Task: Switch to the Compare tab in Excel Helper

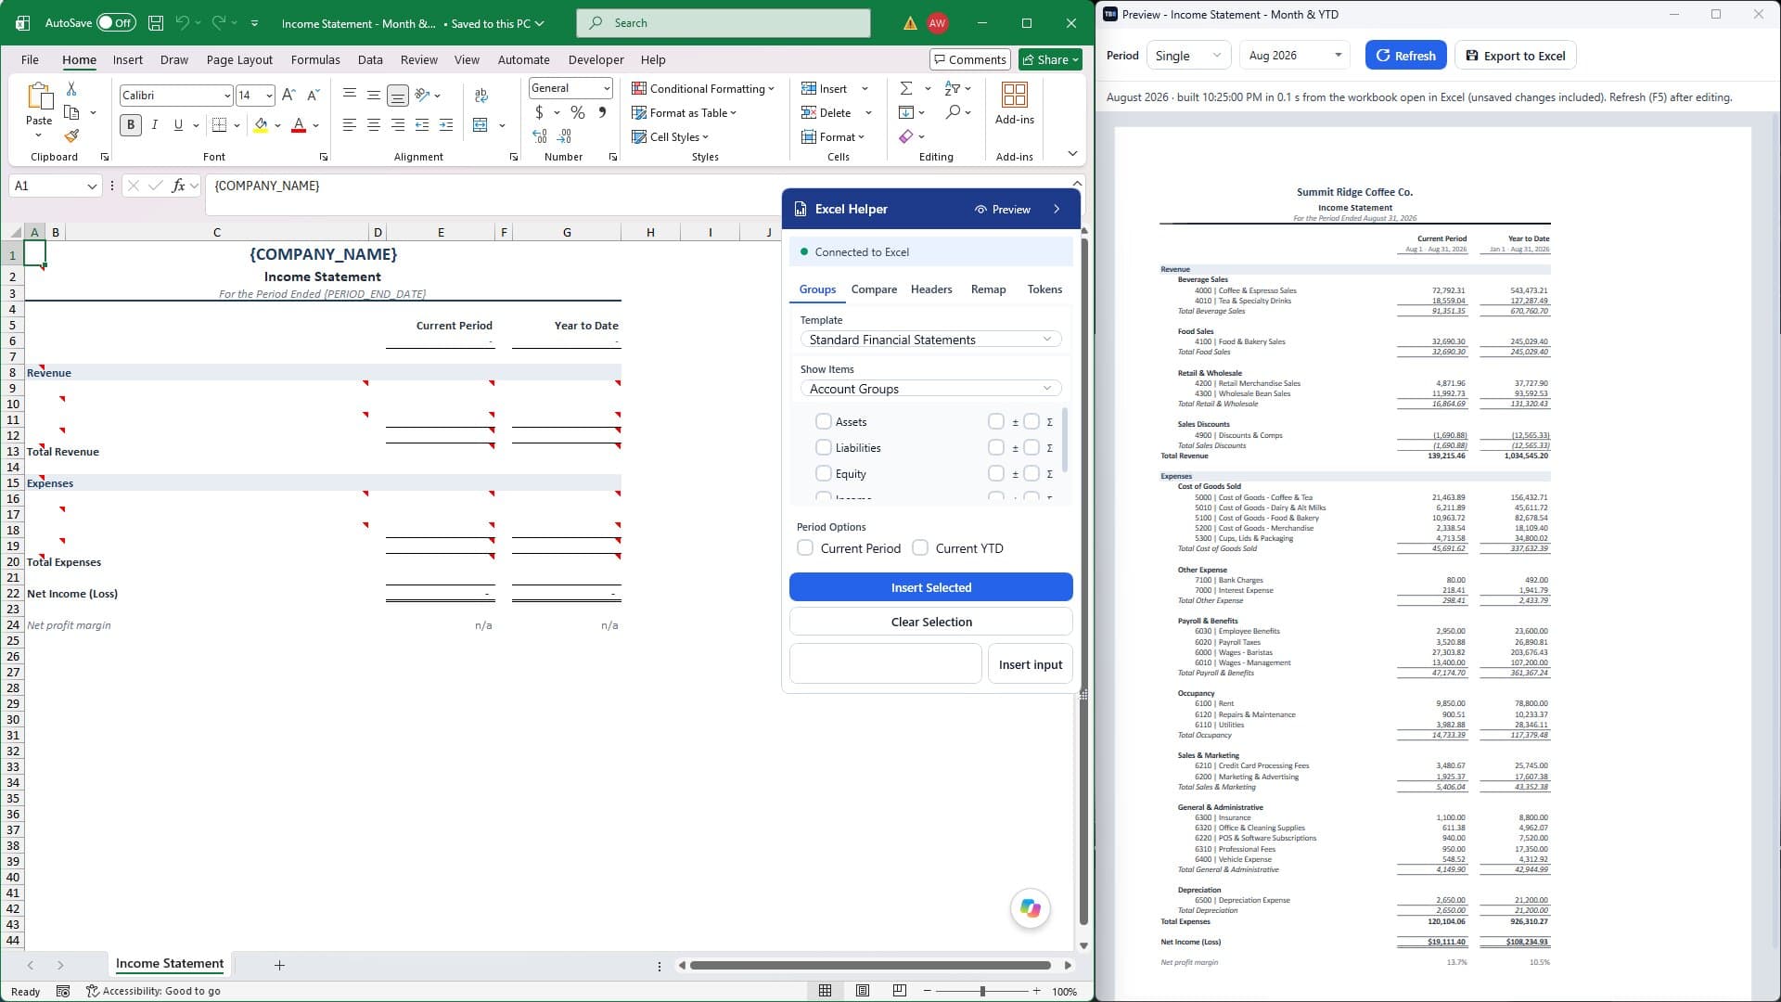Action: tap(874, 289)
